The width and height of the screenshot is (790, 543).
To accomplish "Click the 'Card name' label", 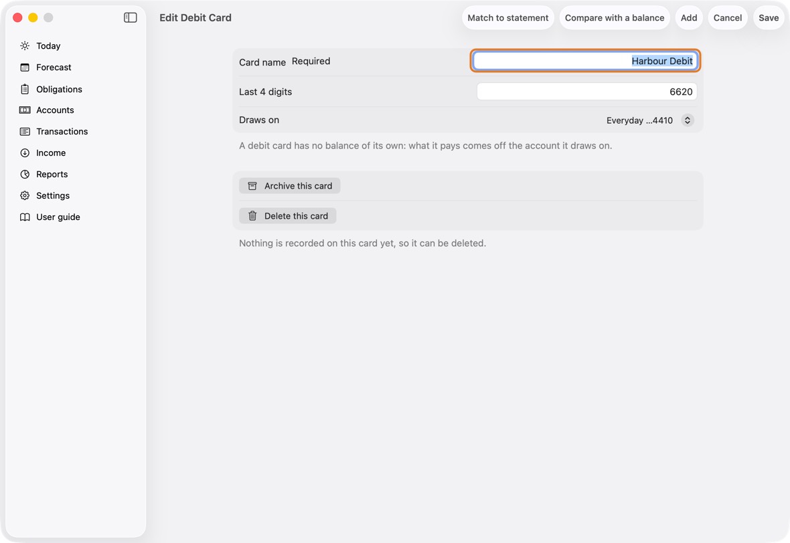I will click(x=262, y=62).
